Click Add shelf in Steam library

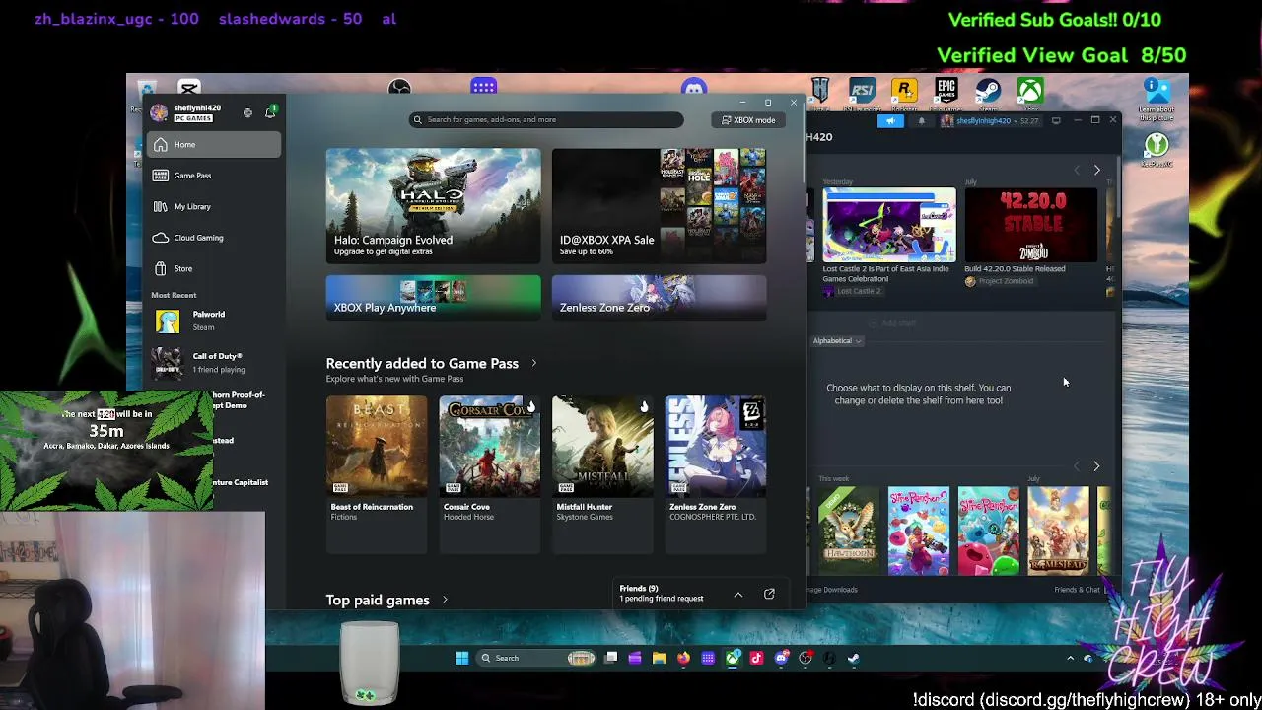click(x=893, y=323)
